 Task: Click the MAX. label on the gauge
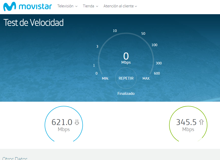pos(146,78)
